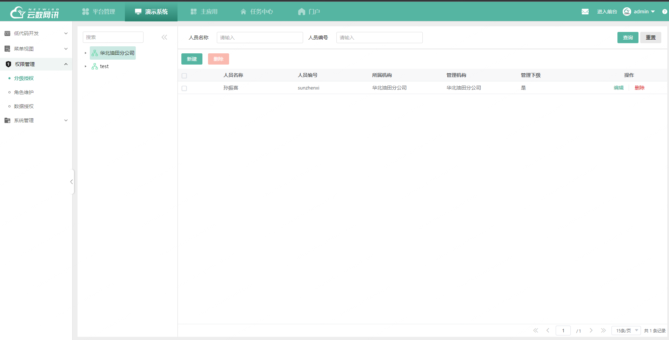
Task: Toggle the select-all checkbox in table header
Action: click(184, 76)
